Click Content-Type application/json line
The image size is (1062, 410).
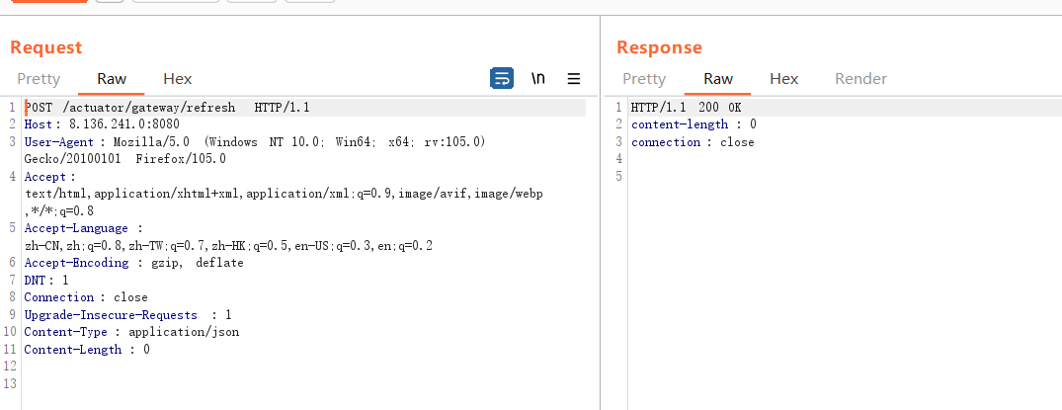(x=131, y=332)
